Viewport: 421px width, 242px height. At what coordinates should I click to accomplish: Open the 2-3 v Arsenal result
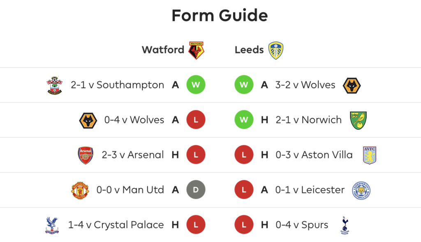[133, 155]
